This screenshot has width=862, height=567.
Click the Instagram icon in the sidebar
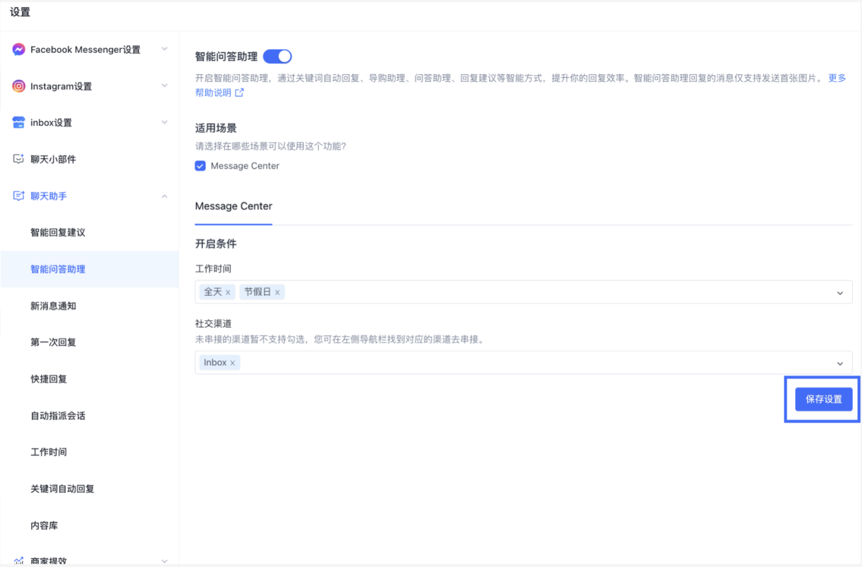coord(18,86)
